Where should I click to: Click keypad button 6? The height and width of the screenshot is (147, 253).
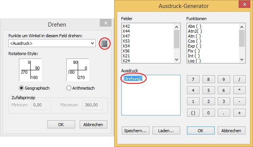[224, 90]
